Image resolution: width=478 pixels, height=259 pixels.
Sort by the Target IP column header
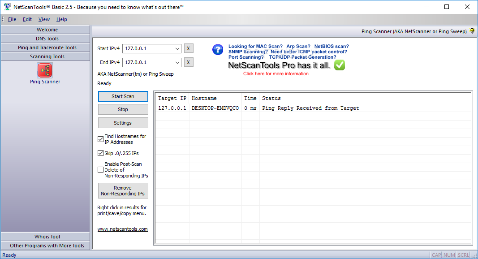tap(172, 98)
